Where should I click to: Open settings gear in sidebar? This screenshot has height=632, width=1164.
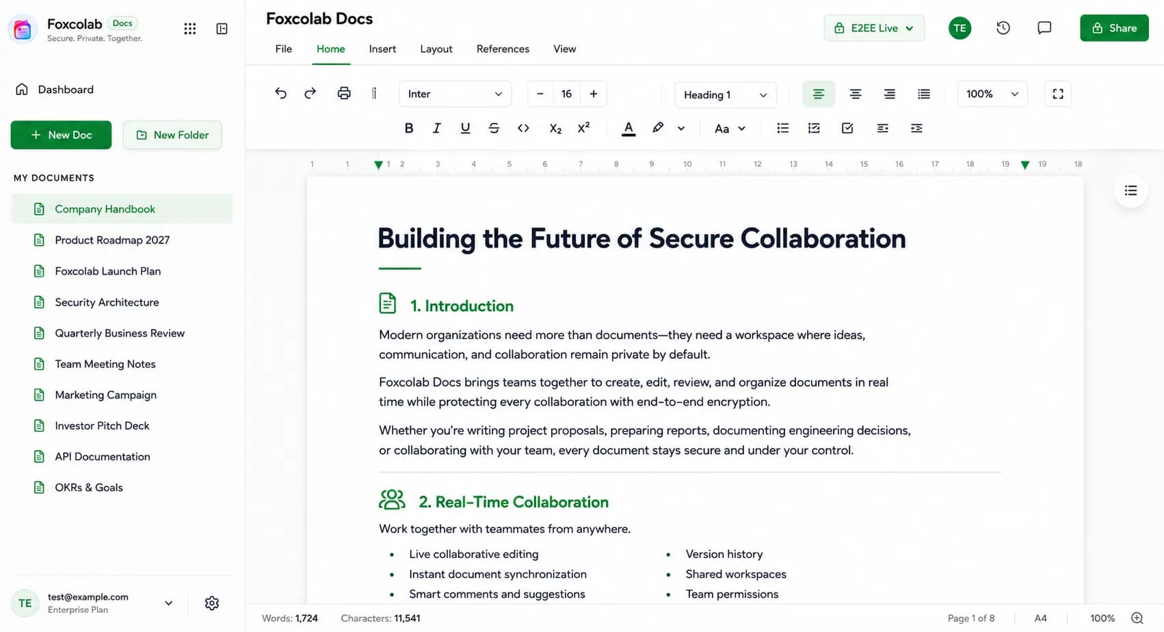click(x=212, y=603)
